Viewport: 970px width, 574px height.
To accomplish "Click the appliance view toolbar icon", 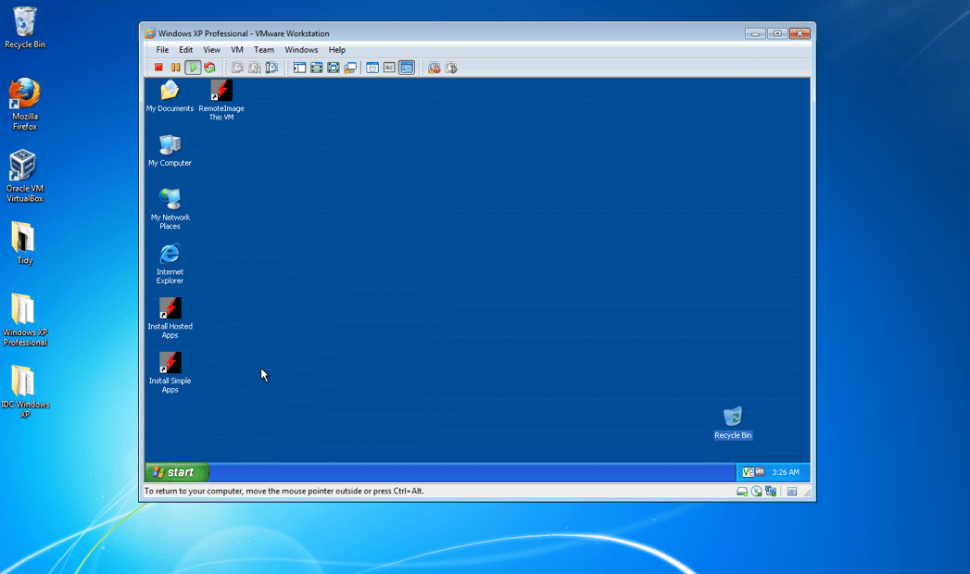I will point(389,68).
